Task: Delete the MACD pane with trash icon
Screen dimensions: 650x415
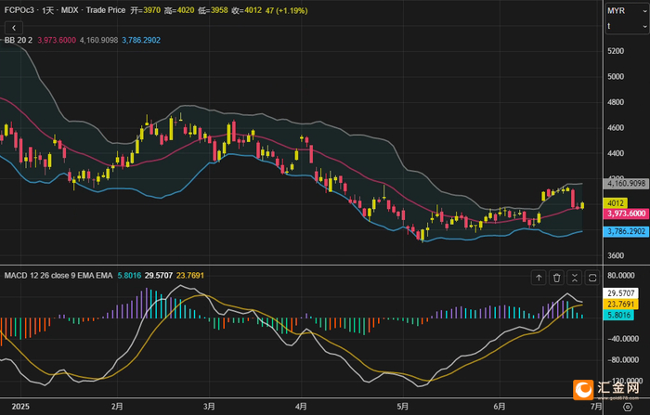Action: (556, 277)
